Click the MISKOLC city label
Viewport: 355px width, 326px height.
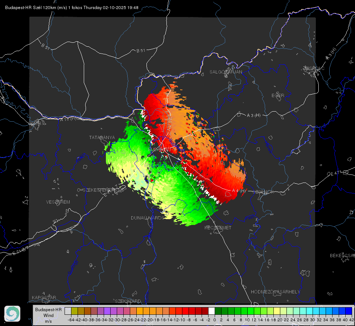314,68
